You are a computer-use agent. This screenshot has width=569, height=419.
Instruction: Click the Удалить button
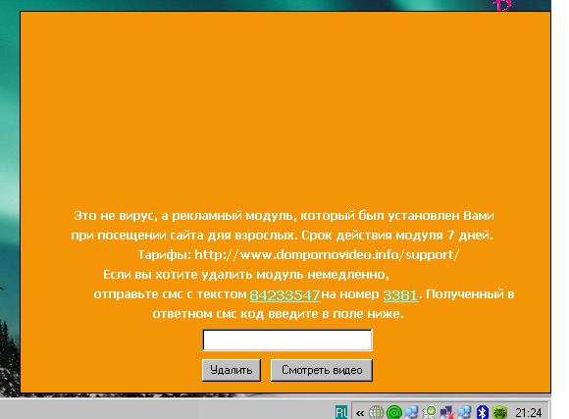232,370
